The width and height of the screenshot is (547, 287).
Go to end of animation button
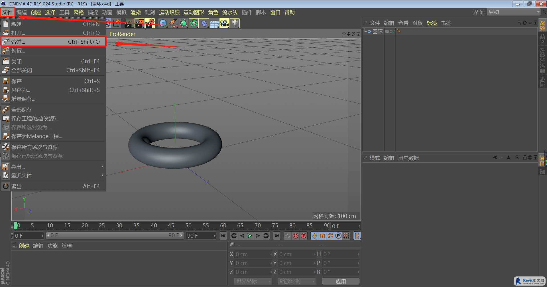(276, 236)
